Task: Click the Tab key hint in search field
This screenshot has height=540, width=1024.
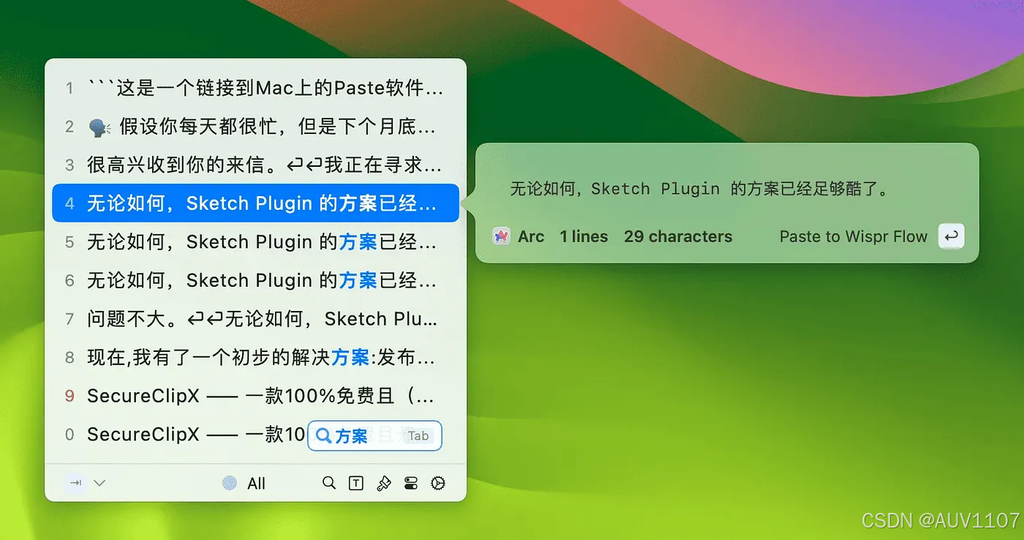Action: (x=418, y=436)
